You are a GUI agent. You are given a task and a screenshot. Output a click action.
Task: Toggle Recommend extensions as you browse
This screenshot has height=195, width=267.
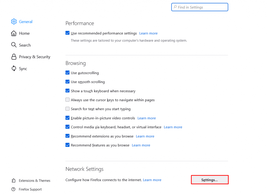(68, 136)
